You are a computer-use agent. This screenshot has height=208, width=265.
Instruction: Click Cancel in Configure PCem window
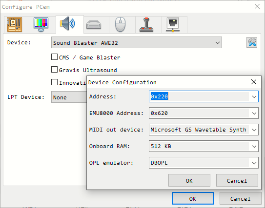[x=241, y=198]
